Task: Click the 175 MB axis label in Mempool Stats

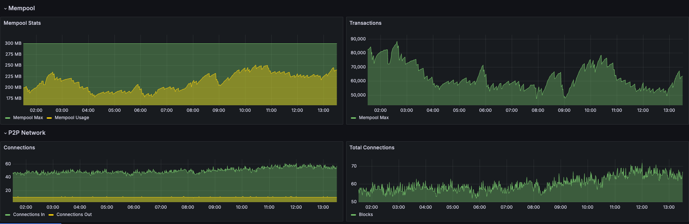Action: click(14, 98)
